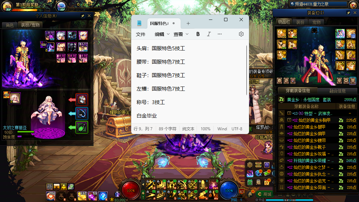Toggle italic formatting in Notepad
The width and height of the screenshot is (359, 202).
click(x=209, y=34)
